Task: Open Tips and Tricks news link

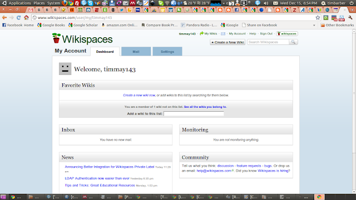Action: [100, 185]
